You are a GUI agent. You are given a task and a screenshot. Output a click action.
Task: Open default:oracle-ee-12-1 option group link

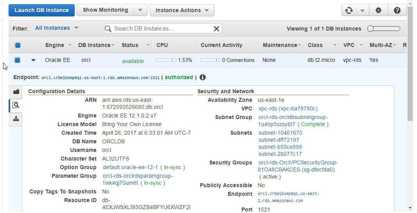click(130, 167)
